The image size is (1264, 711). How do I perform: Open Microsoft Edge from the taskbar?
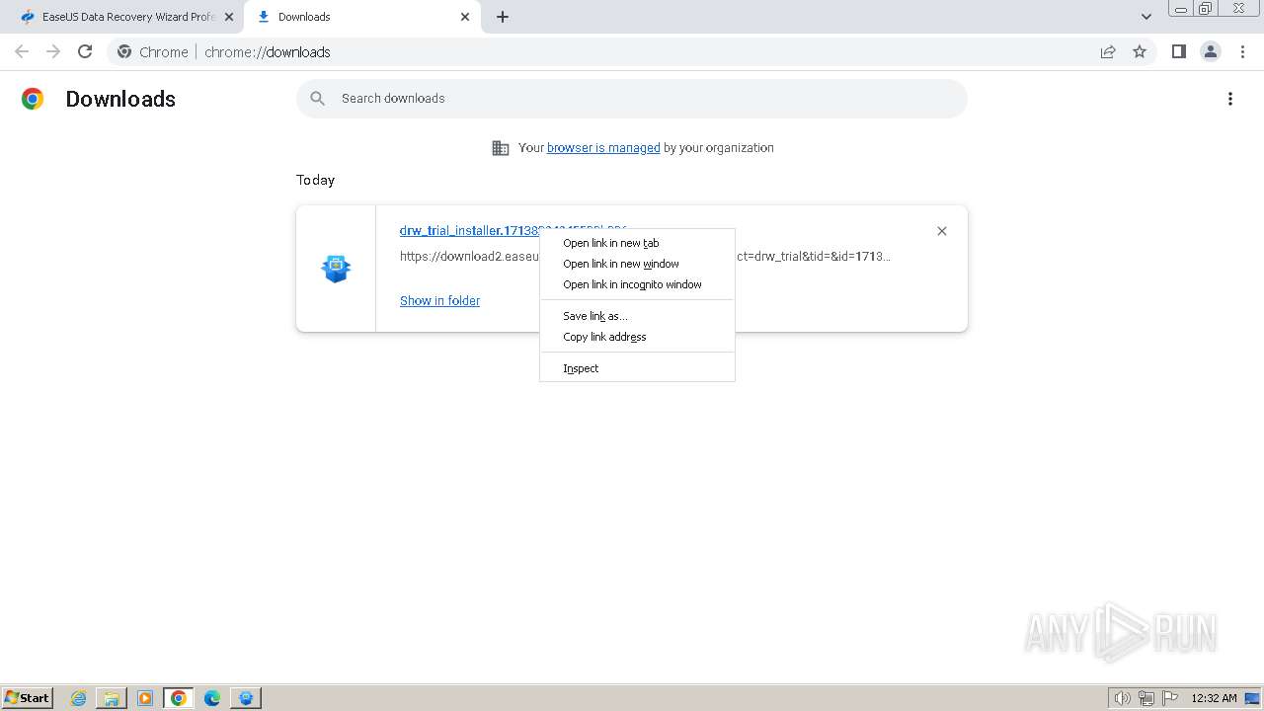click(x=212, y=698)
